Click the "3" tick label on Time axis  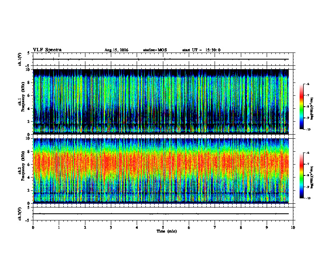click(x=111, y=227)
